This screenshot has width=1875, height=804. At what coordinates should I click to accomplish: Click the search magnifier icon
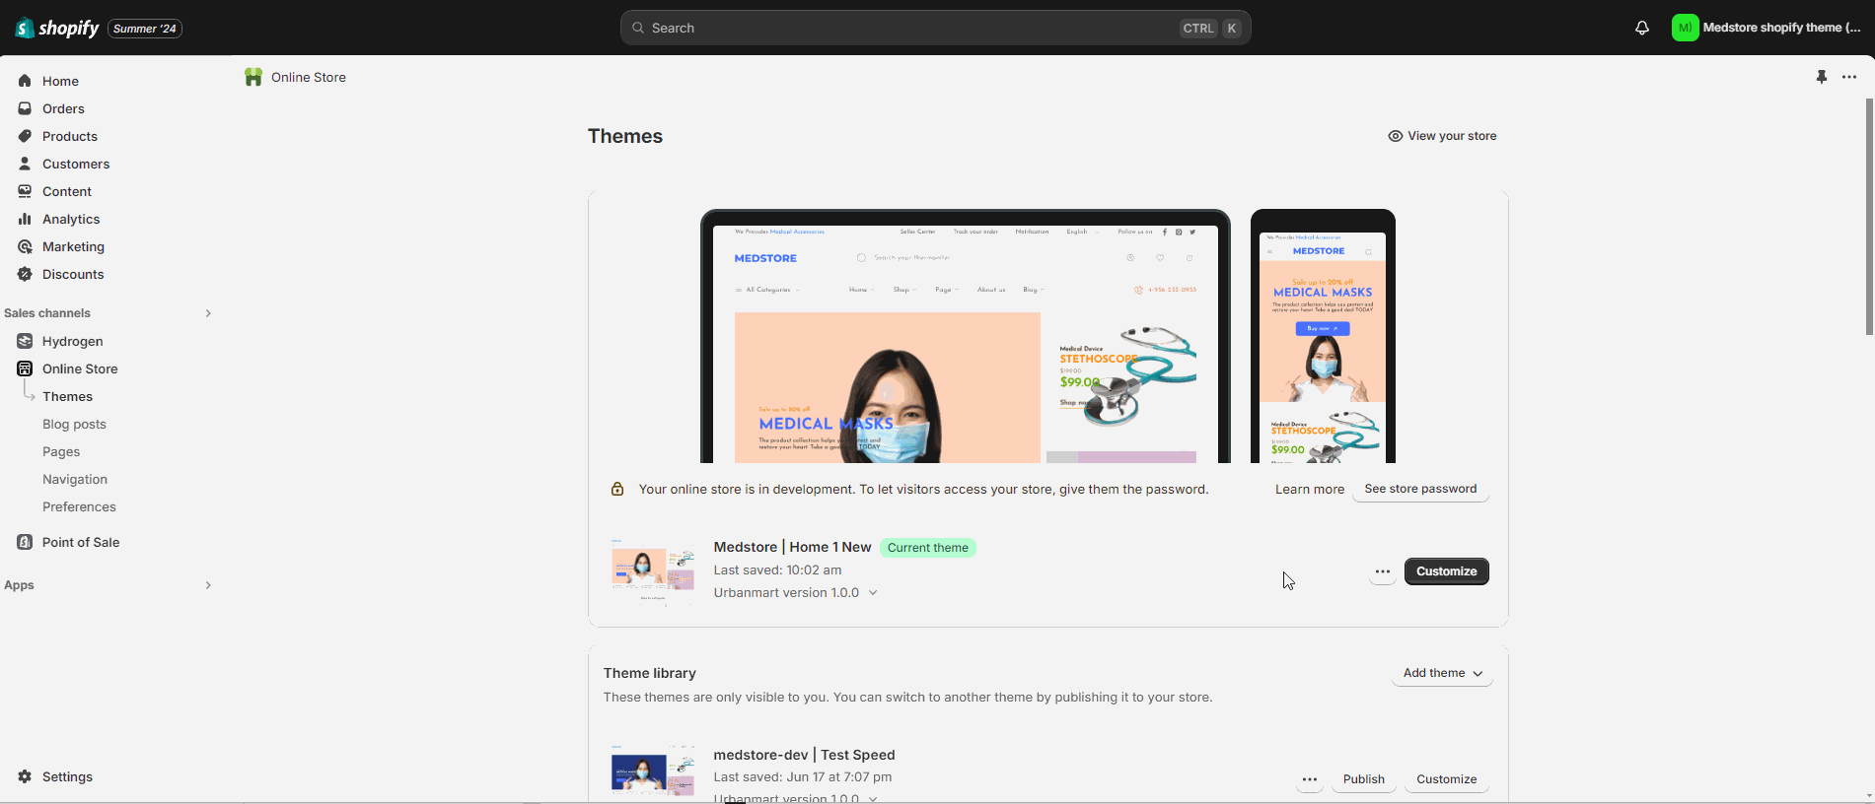pyautogui.click(x=638, y=28)
